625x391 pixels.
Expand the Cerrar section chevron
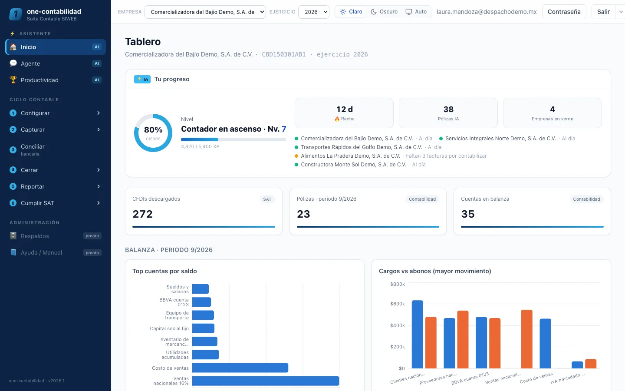pyautogui.click(x=99, y=170)
